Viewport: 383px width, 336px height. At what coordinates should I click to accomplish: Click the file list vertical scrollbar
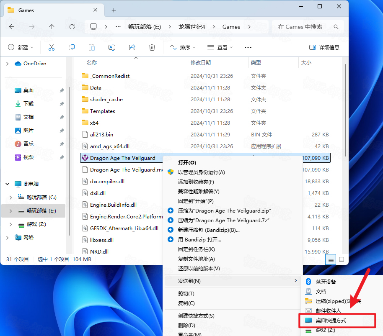point(345,110)
